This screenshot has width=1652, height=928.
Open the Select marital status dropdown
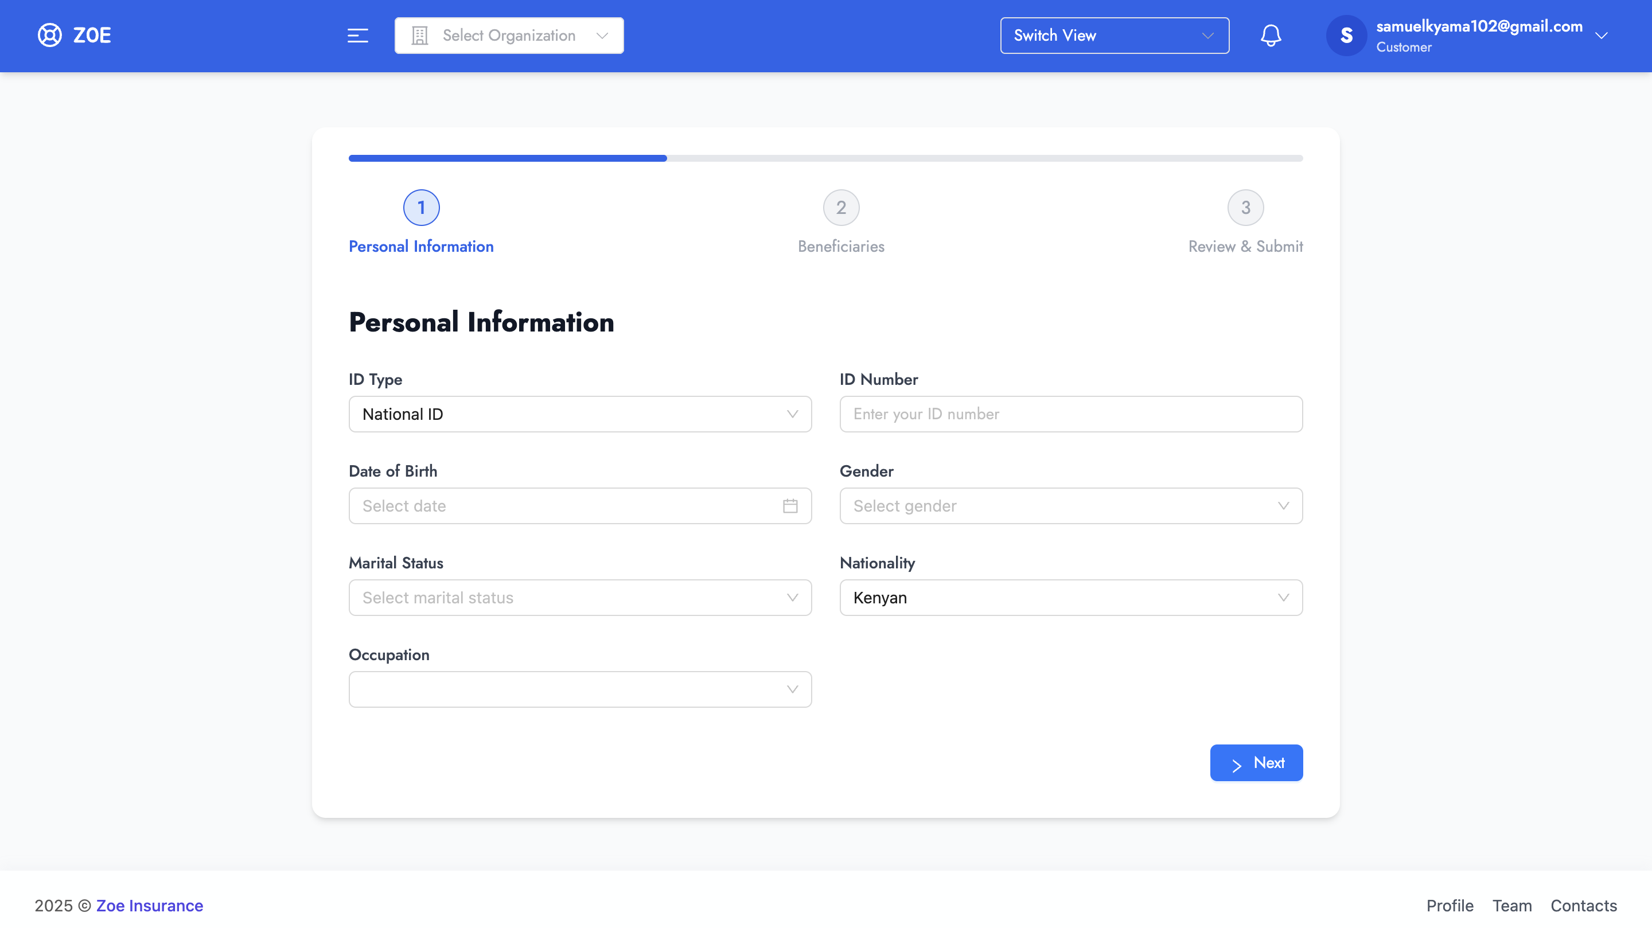580,598
